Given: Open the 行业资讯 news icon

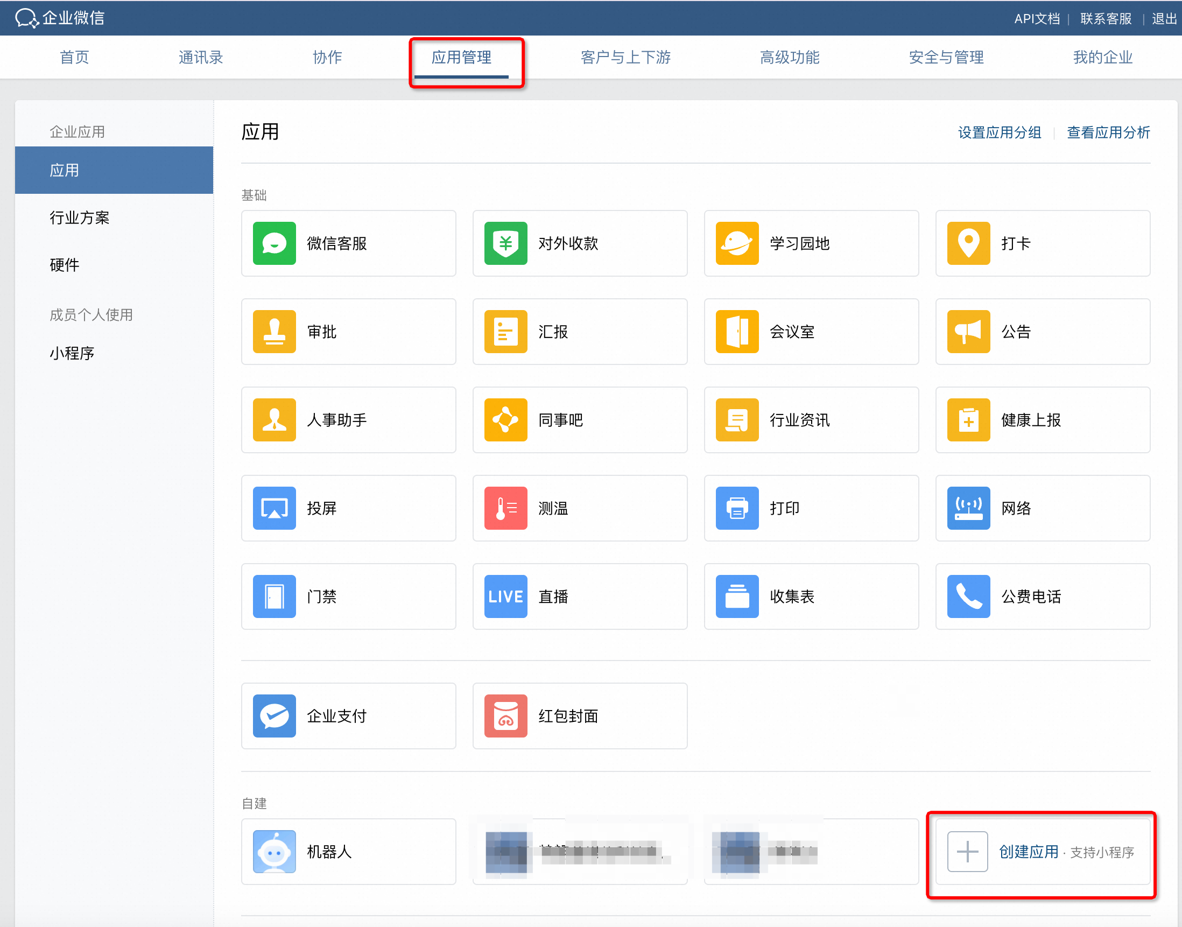Looking at the screenshot, I should (737, 420).
